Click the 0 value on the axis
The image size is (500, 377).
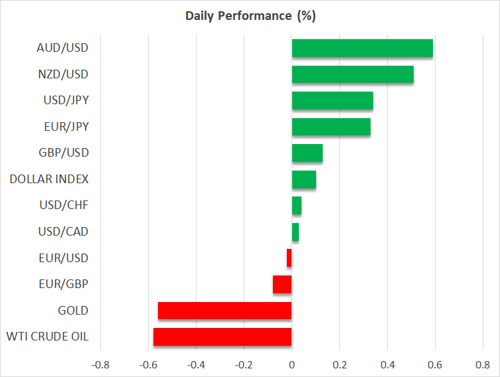point(292,364)
